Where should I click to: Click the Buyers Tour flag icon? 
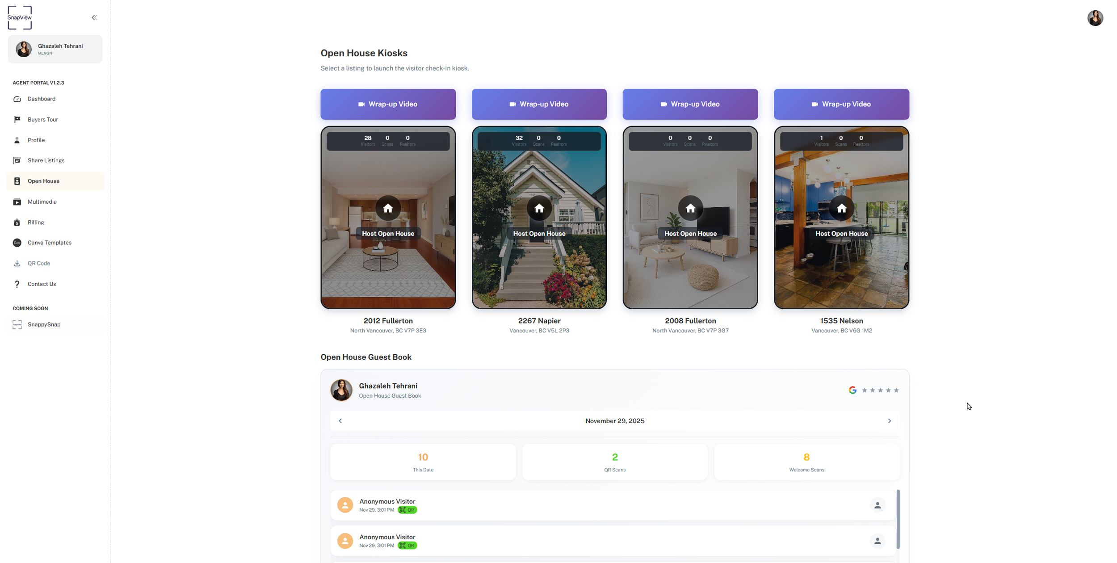coord(17,120)
